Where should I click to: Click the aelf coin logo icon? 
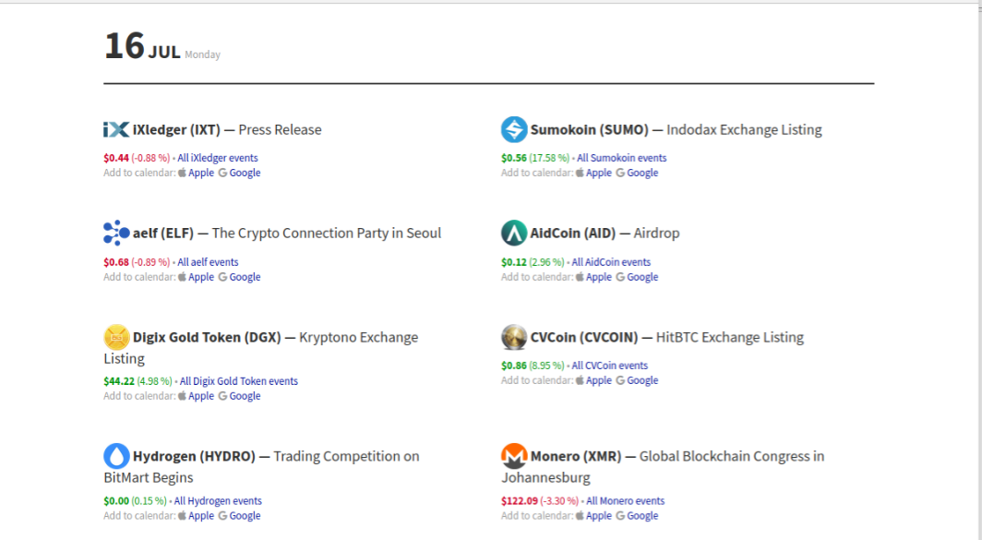pyautogui.click(x=116, y=234)
